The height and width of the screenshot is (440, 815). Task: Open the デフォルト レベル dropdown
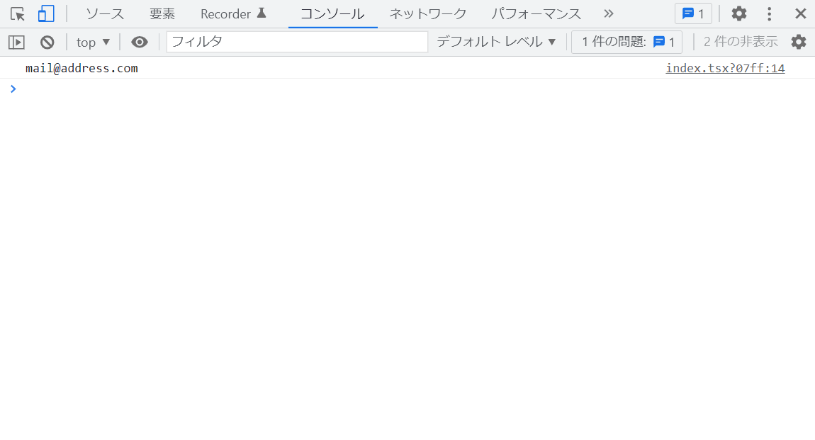(x=496, y=42)
